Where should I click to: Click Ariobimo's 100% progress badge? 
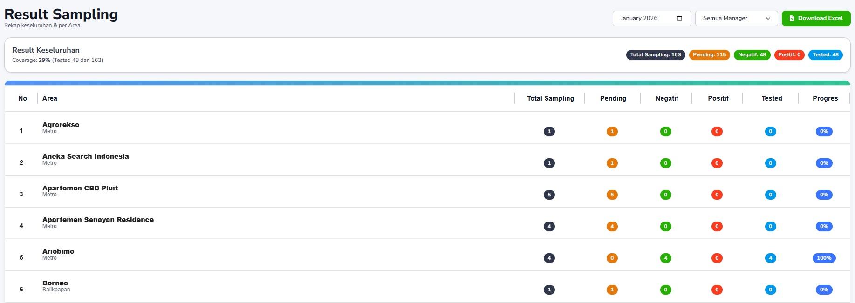[x=824, y=258]
